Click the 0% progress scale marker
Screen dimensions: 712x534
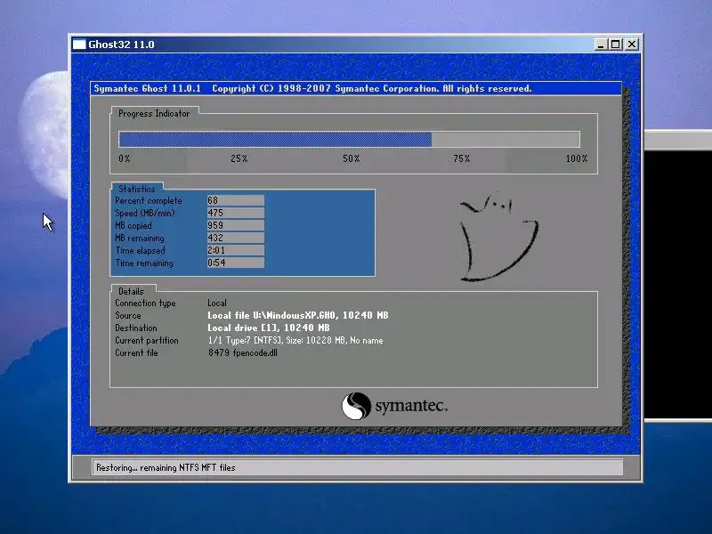125,158
